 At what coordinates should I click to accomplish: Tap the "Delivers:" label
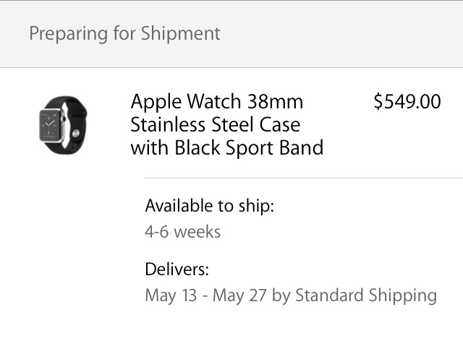177,269
